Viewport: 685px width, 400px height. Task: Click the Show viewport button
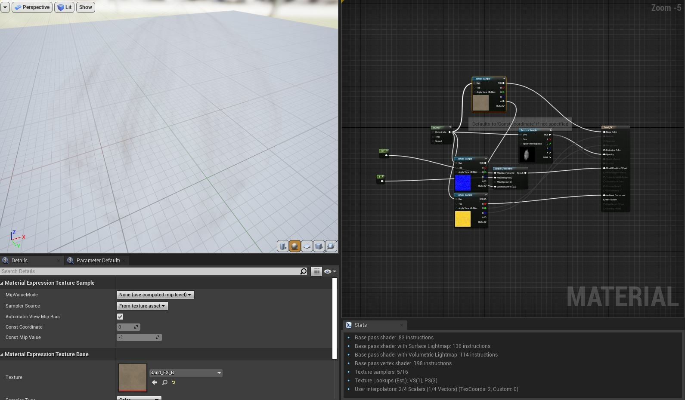tap(86, 7)
